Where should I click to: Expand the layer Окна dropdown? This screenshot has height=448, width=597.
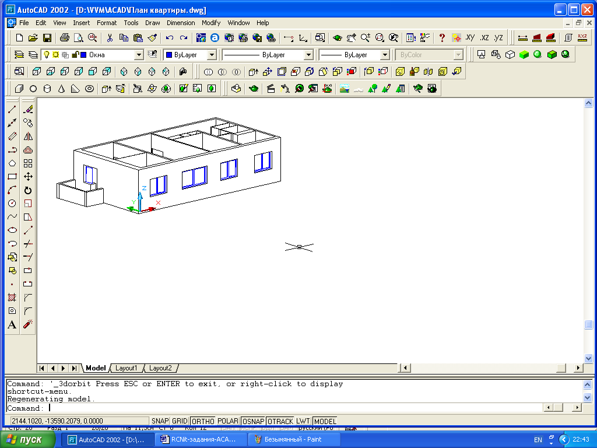pyautogui.click(x=139, y=55)
